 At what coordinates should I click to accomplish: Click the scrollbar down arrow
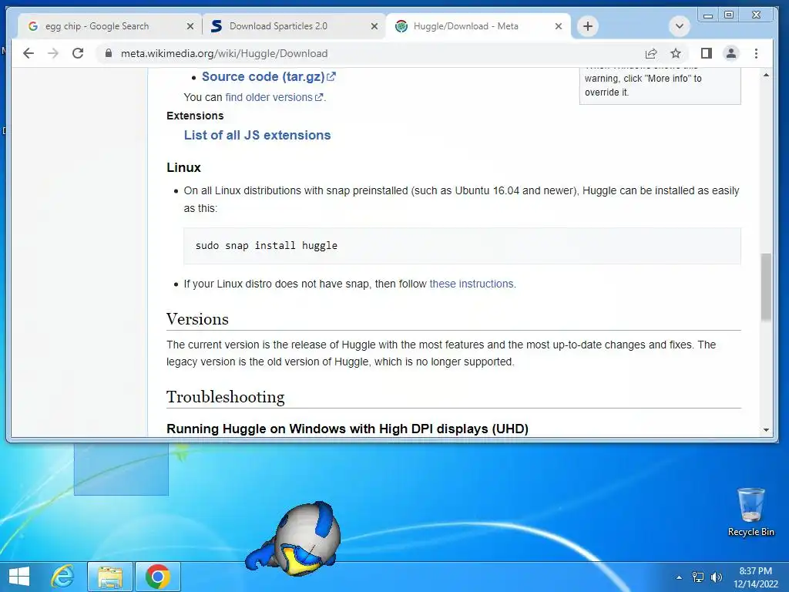[x=766, y=430]
